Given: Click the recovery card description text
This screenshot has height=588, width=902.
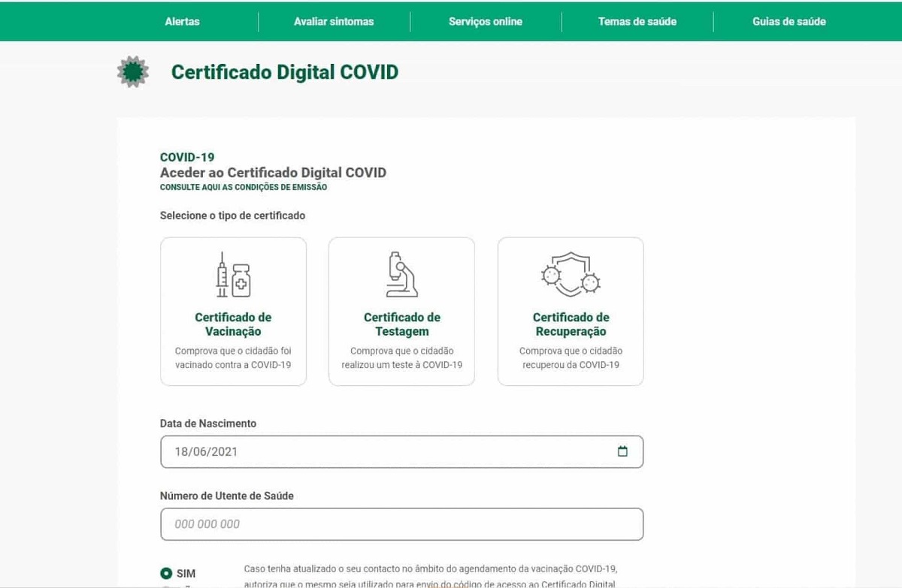Looking at the screenshot, I should tap(571, 358).
